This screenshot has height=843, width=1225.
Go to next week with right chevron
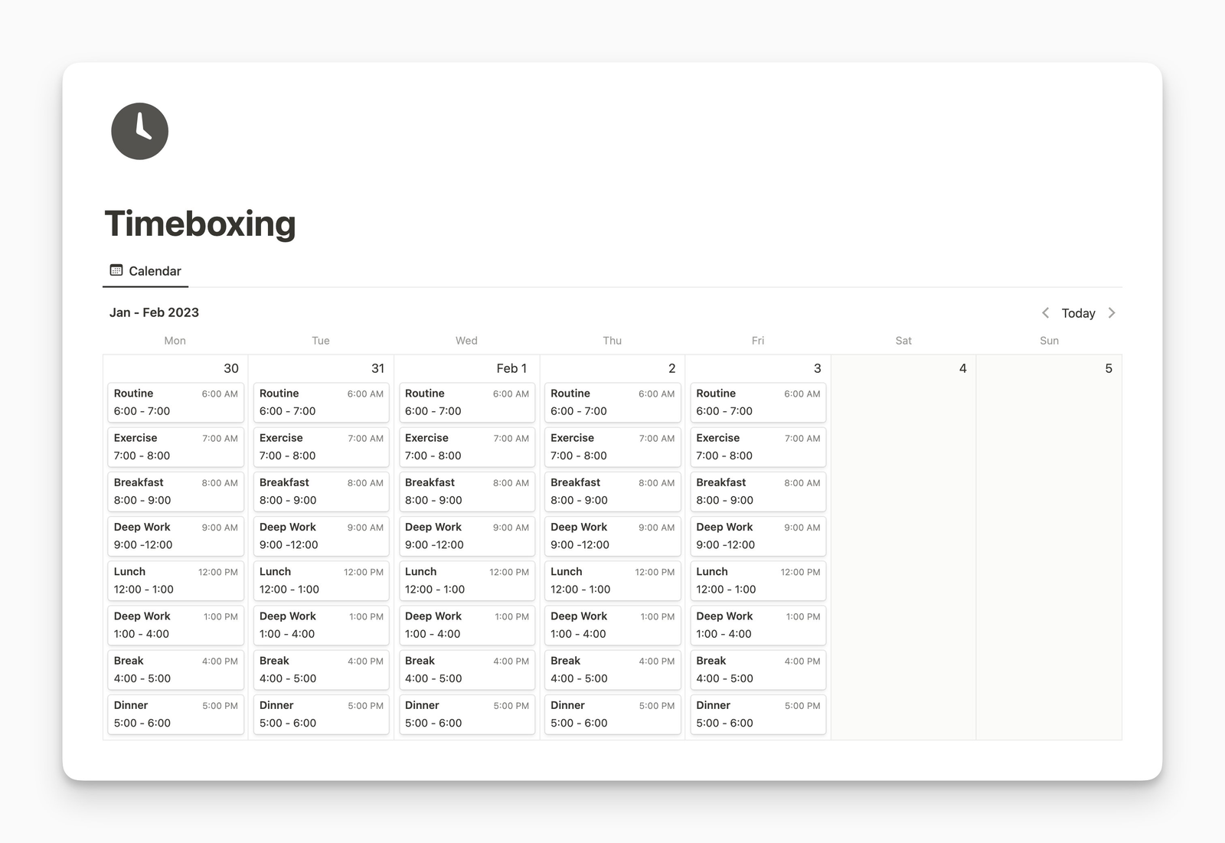coord(1112,312)
